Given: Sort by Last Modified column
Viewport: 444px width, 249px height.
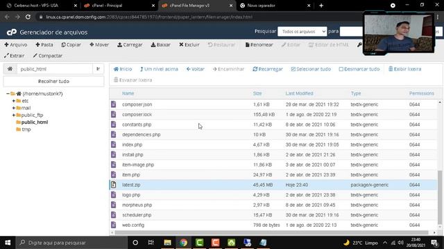Looking at the screenshot, I should 299,93.
